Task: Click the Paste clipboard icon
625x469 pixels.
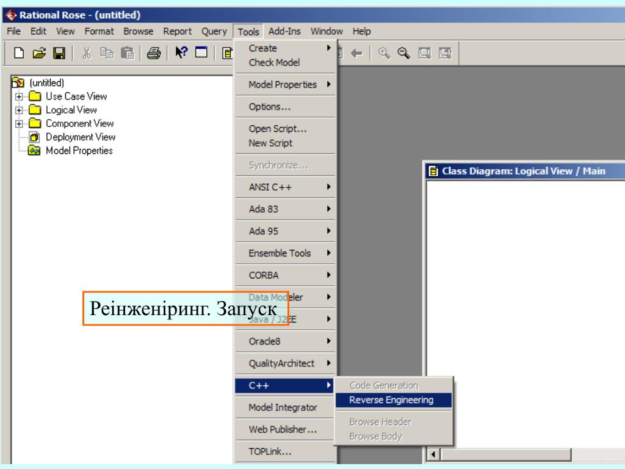Action: click(127, 53)
